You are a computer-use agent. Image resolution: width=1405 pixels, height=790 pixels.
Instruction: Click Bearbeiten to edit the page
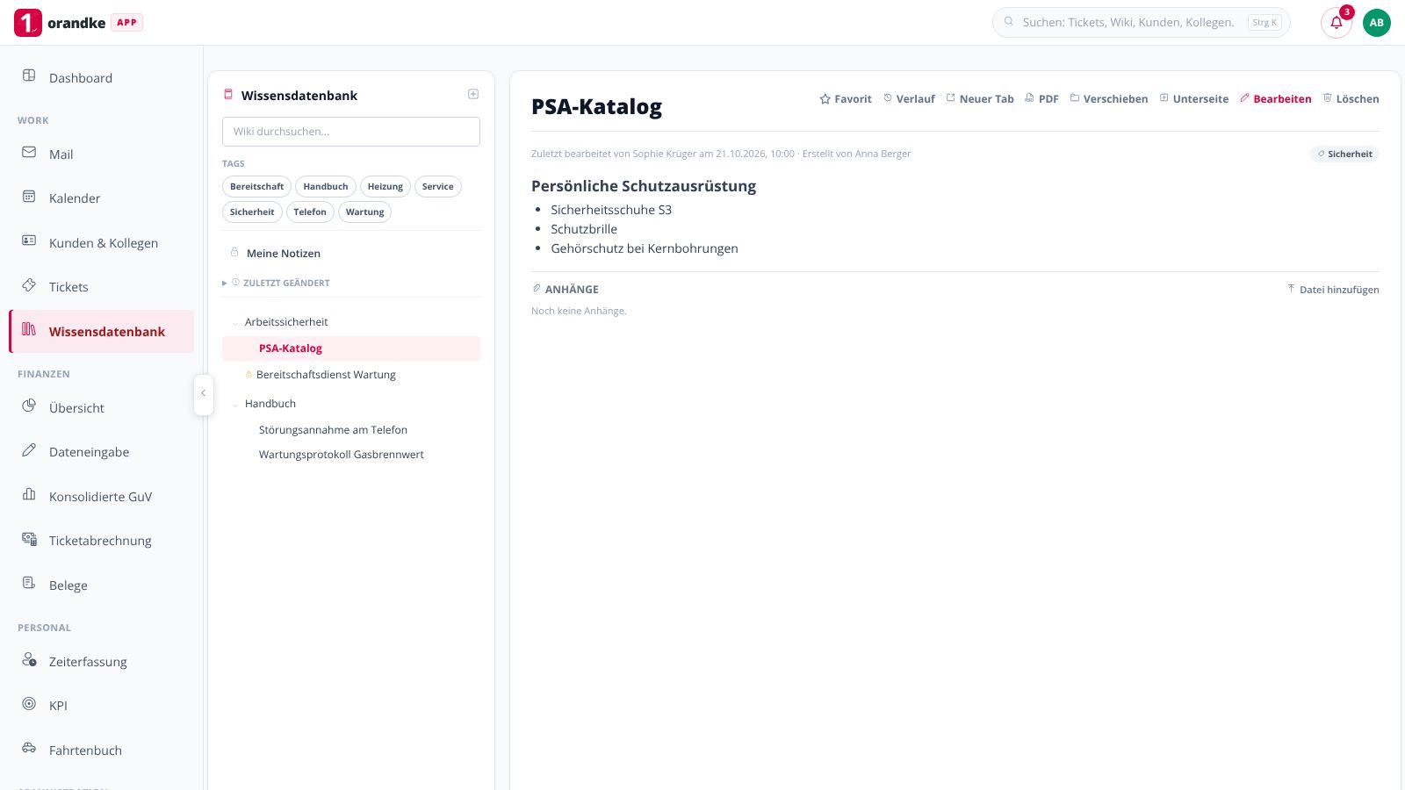pos(1275,99)
